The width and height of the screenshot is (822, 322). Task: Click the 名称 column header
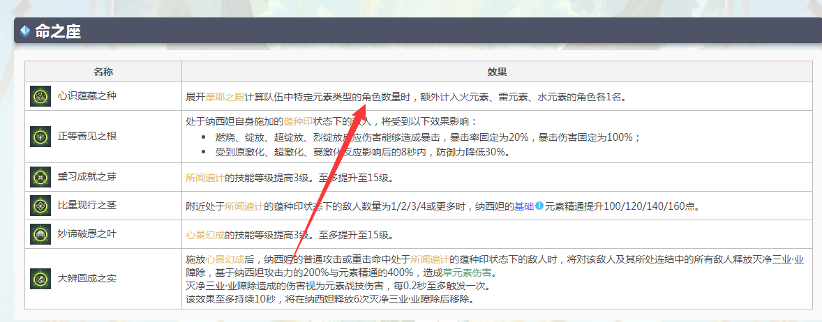103,71
